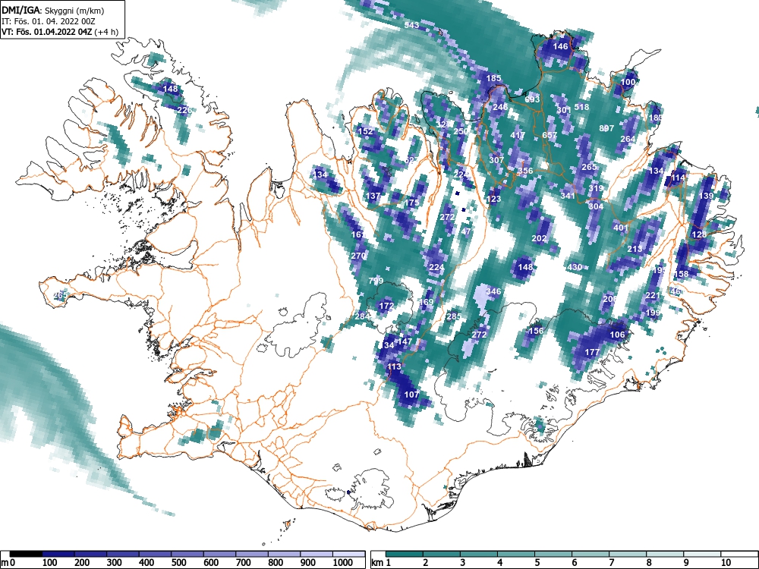Click the '10' label on the kilometre legend
Image resolution: width=759 pixels, height=569 pixels.
point(726,563)
